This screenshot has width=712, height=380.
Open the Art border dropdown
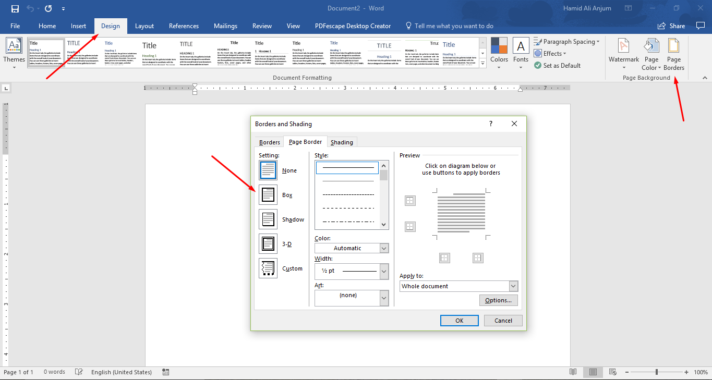tap(384, 298)
